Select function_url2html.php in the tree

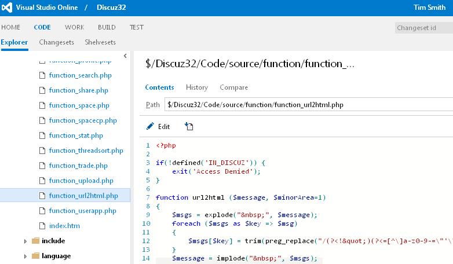click(83, 196)
